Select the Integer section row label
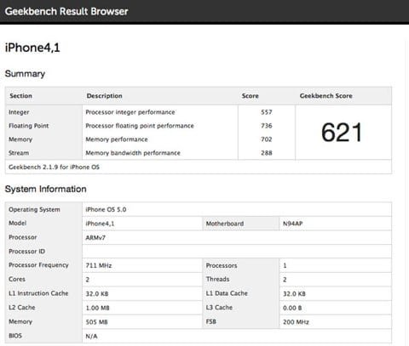The height and width of the screenshot is (346, 409). click(x=19, y=112)
